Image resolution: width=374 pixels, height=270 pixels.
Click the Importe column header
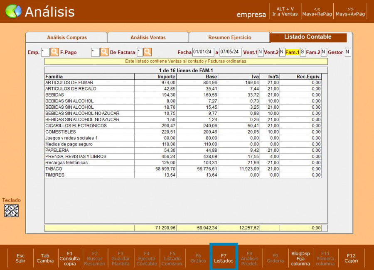click(x=156, y=77)
